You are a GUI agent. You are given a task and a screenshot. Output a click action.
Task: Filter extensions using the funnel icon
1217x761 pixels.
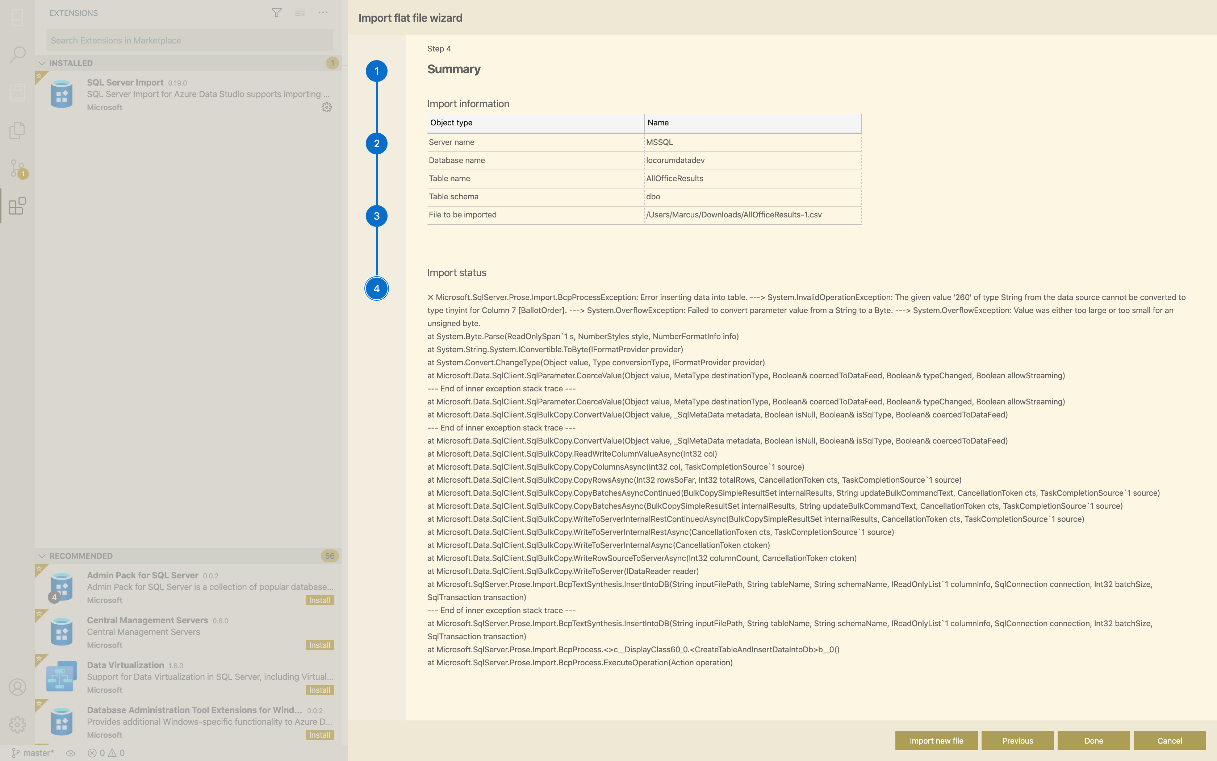(277, 13)
